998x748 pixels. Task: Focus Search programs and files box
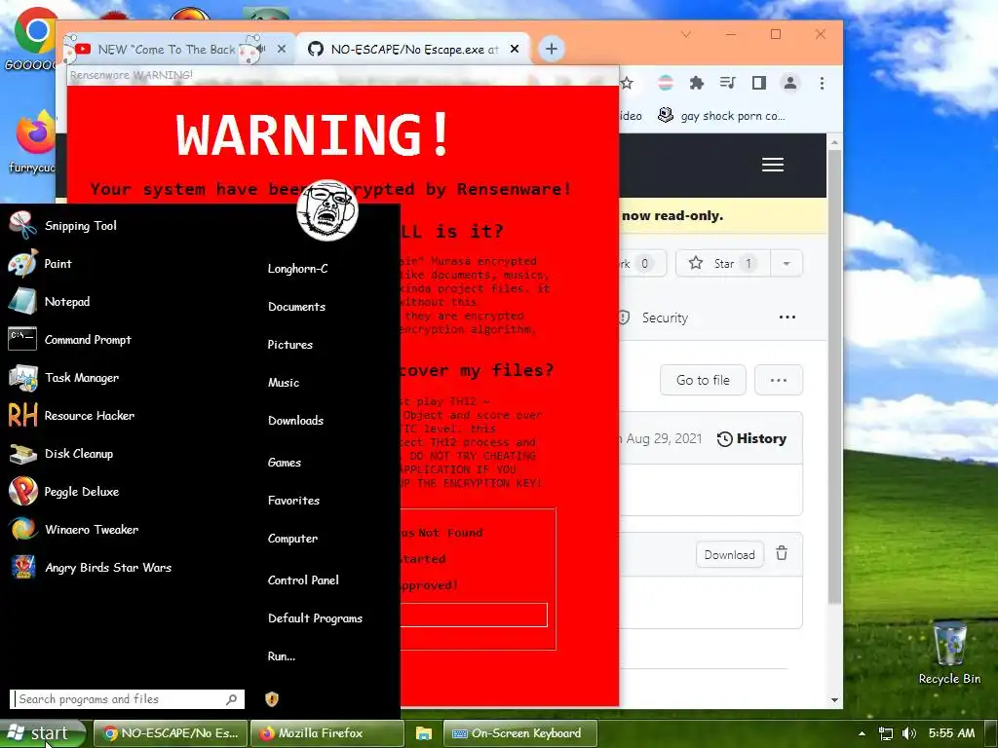click(128, 699)
